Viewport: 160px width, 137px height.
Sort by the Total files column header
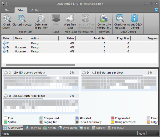91,38
